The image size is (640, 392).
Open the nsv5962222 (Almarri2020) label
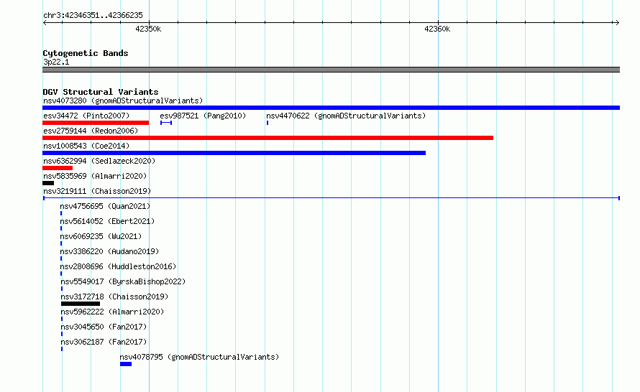click(x=112, y=312)
